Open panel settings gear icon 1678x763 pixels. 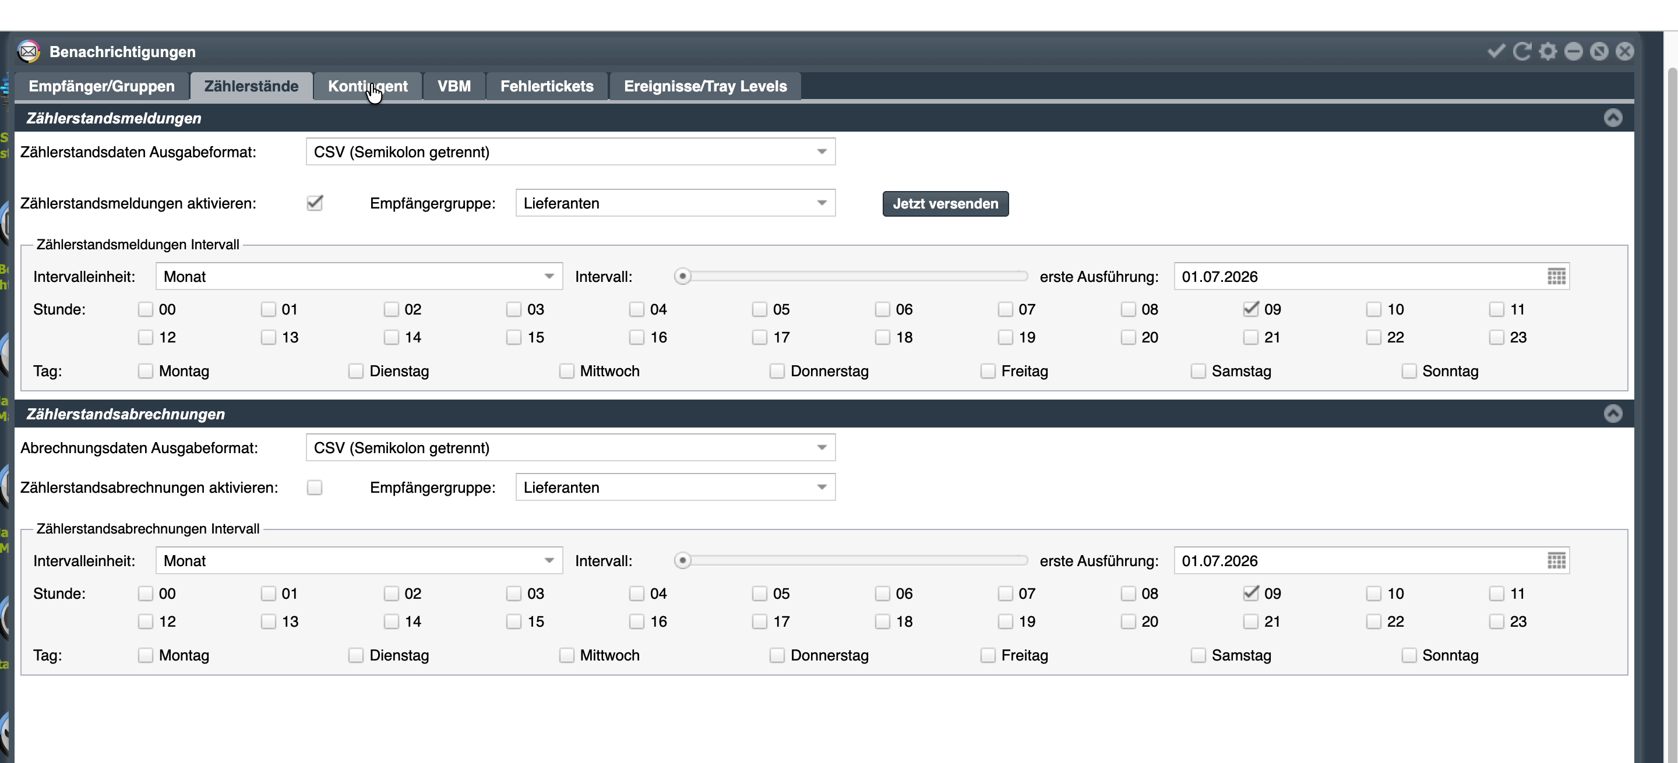(x=1547, y=51)
